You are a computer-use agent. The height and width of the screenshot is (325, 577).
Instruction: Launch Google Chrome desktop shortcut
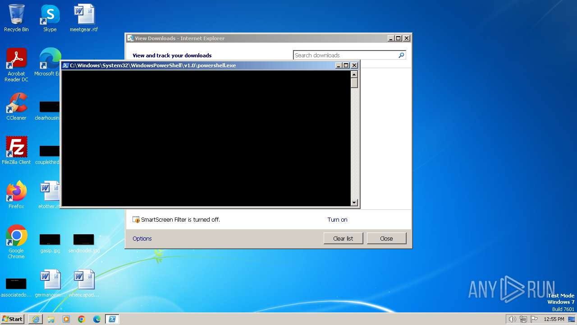point(16,242)
